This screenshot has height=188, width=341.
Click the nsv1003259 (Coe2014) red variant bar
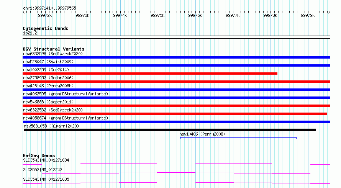[x=150, y=74]
